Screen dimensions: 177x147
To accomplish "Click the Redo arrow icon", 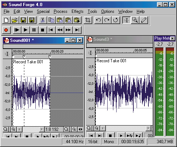I will pyautogui.click(x=107, y=20).
